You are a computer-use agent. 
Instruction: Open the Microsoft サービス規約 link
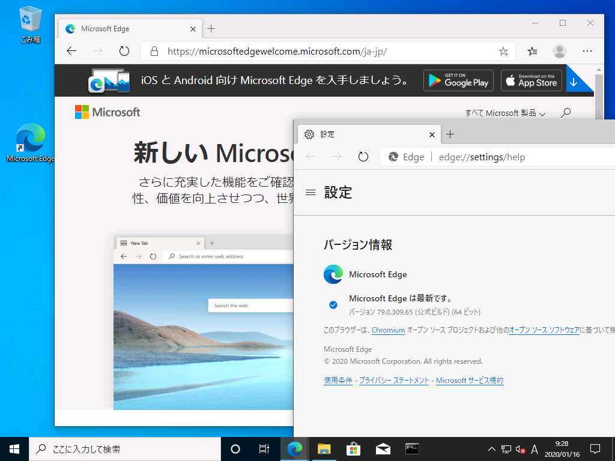470,380
